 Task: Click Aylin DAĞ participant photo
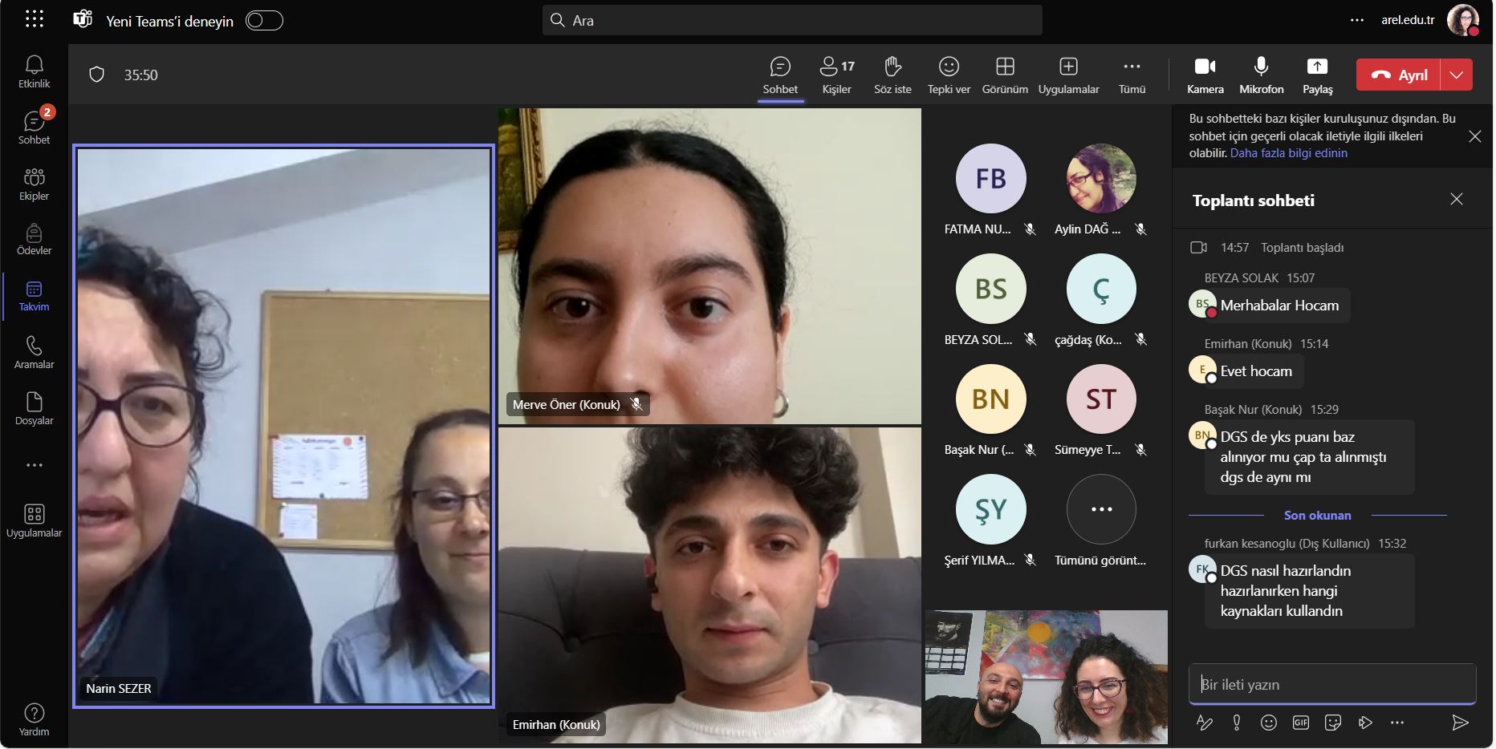click(1101, 178)
